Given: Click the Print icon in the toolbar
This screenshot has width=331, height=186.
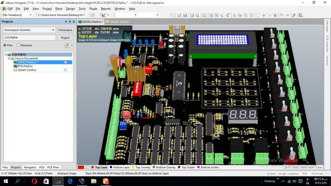Looking at the screenshot, I should click(192, 15).
